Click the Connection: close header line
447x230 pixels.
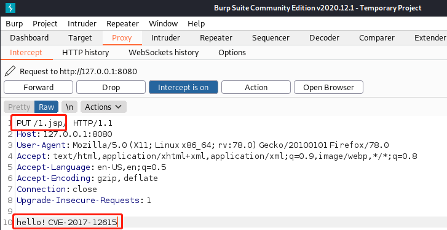tap(57, 190)
